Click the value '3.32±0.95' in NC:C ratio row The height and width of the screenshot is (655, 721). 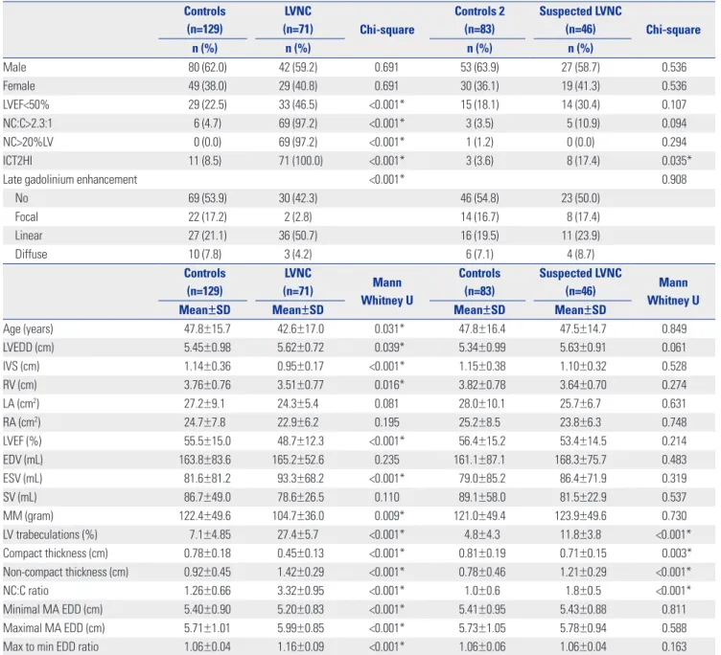click(300, 591)
